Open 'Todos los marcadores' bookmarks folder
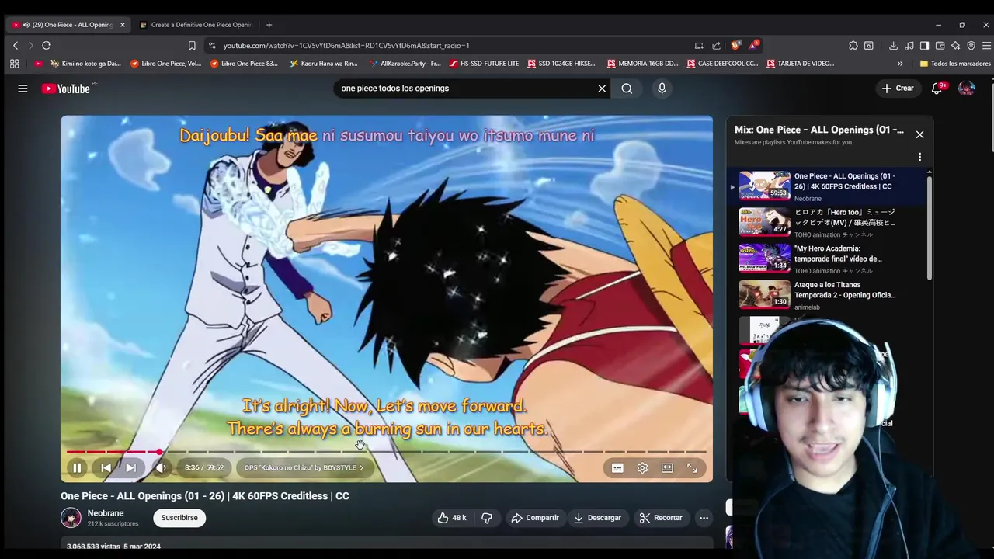The width and height of the screenshot is (994, 559). tap(955, 64)
